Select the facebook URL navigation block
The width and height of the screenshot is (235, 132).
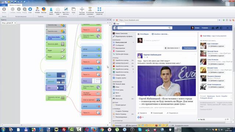(x=56, y=37)
